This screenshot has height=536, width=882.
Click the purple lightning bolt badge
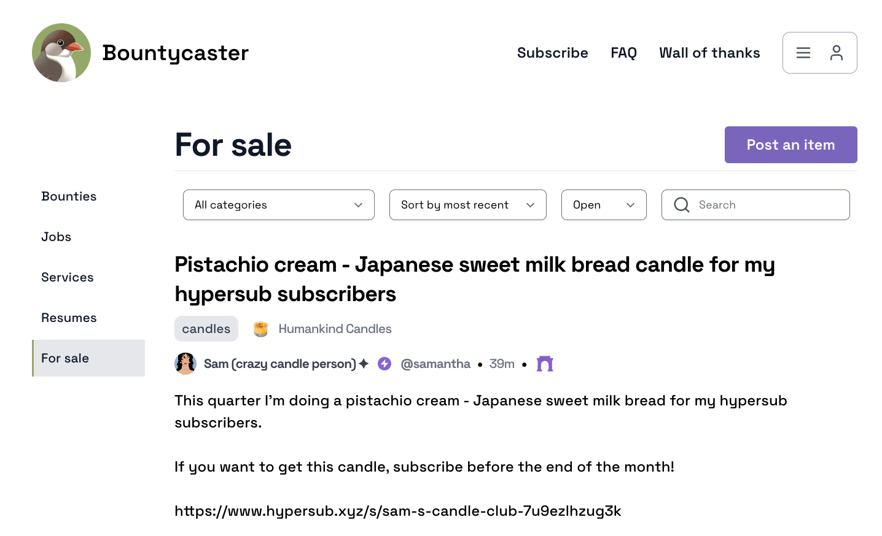pyautogui.click(x=384, y=364)
